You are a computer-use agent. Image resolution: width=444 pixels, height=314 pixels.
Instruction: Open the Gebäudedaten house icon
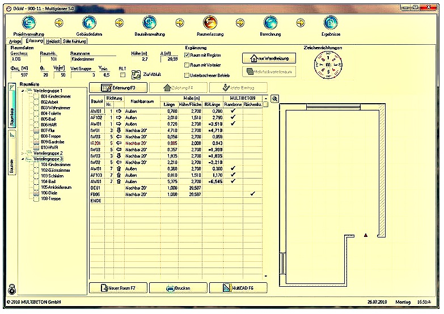tap(88, 23)
